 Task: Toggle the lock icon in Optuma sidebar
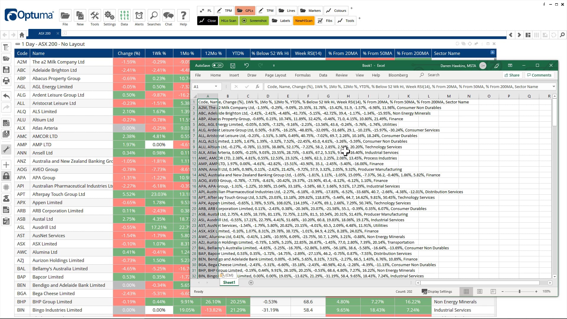6,176
